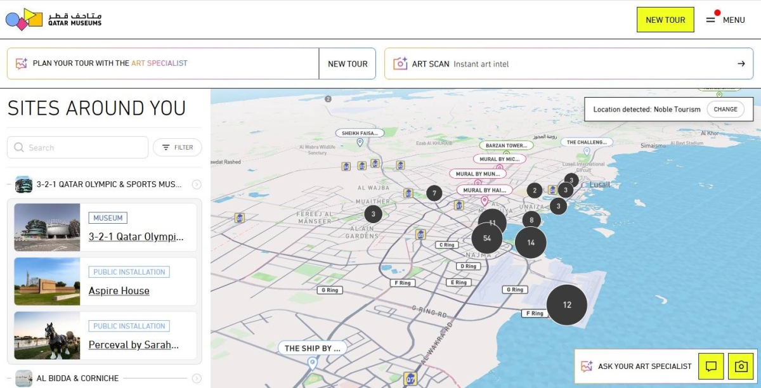This screenshot has height=388, width=761.
Task: Click the G Ring road label near Al Ain
Action: click(x=330, y=290)
